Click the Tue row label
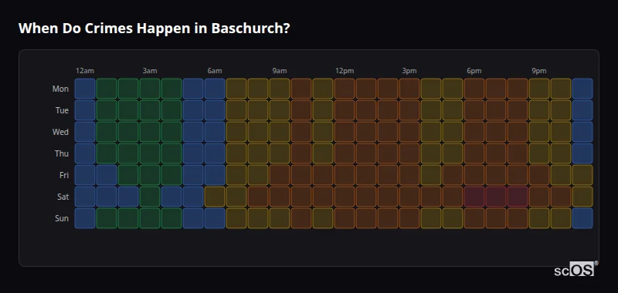 62,110
